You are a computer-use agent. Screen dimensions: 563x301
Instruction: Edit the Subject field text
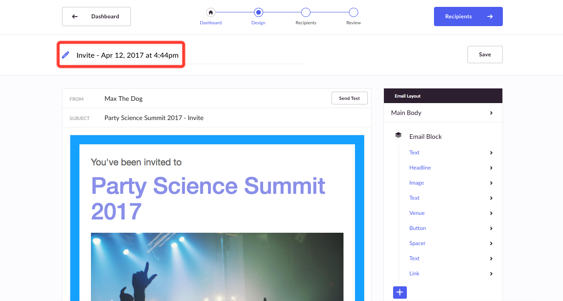[x=154, y=118]
